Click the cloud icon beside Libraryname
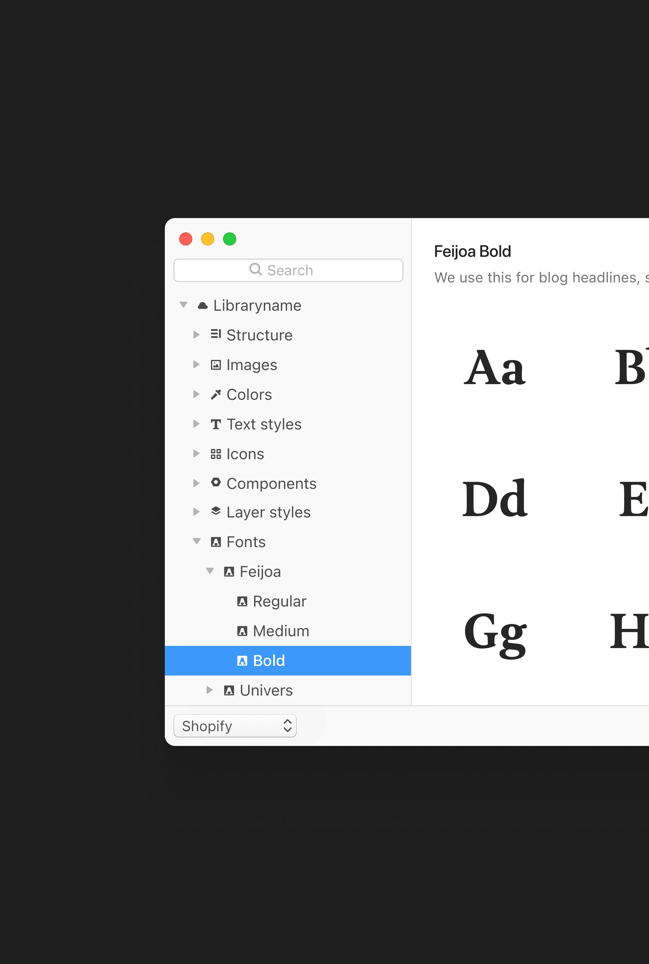 202,306
